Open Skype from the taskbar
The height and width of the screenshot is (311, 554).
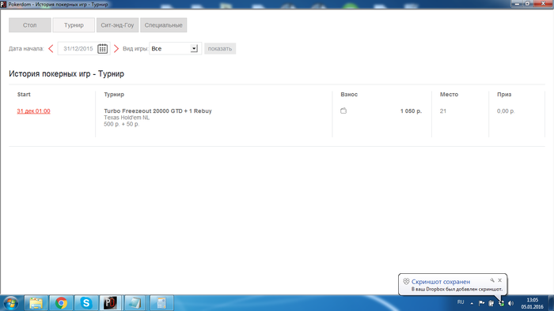coord(85,303)
